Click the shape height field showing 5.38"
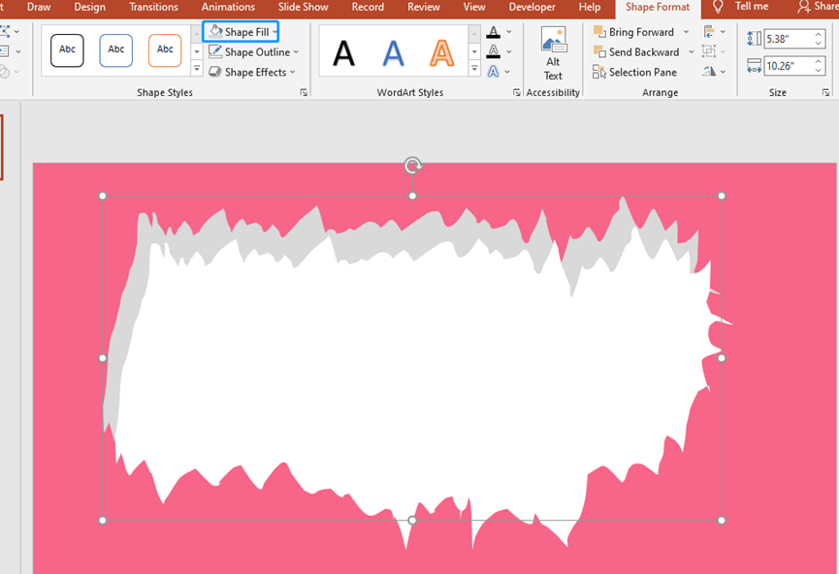Screen dimensions: 839x574 click(789, 39)
